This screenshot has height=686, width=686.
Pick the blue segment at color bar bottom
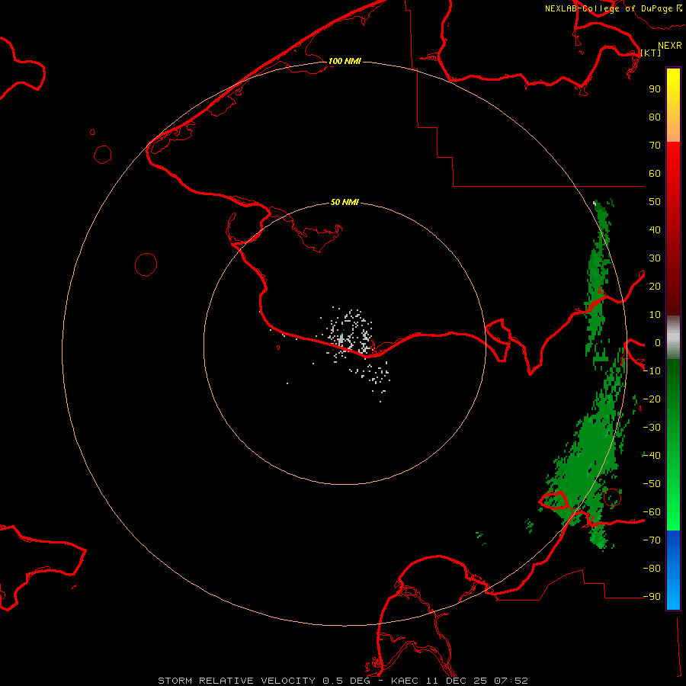(x=673, y=570)
